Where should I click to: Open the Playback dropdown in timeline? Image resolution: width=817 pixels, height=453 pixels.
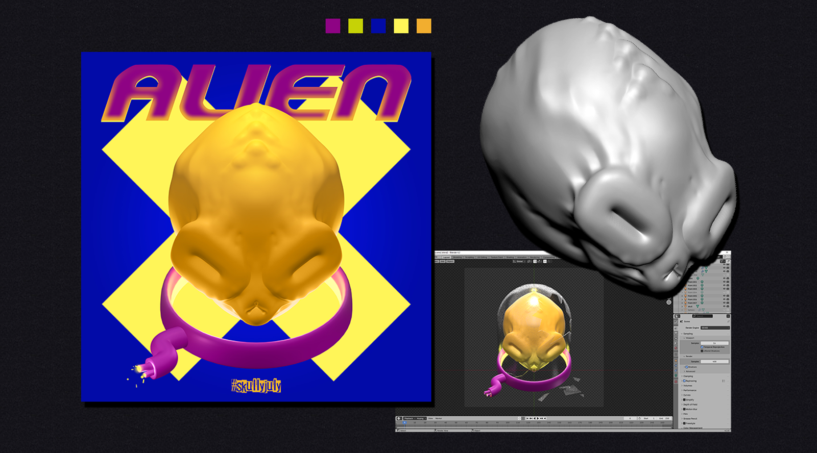click(x=410, y=418)
